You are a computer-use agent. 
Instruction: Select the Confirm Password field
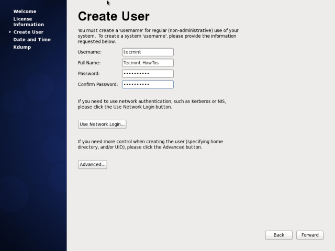[147, 84]
